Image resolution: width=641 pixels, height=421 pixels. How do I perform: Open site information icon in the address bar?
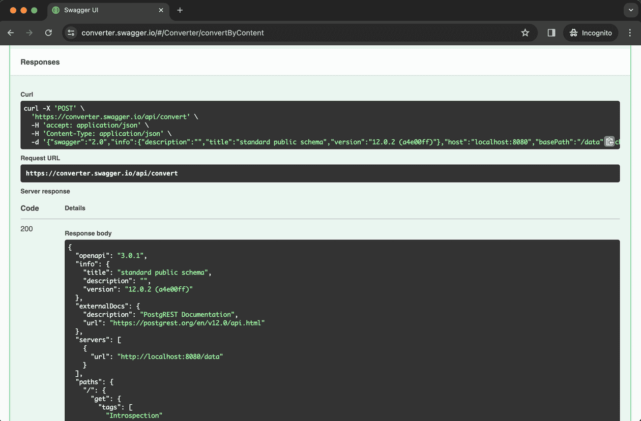point(71,33)
